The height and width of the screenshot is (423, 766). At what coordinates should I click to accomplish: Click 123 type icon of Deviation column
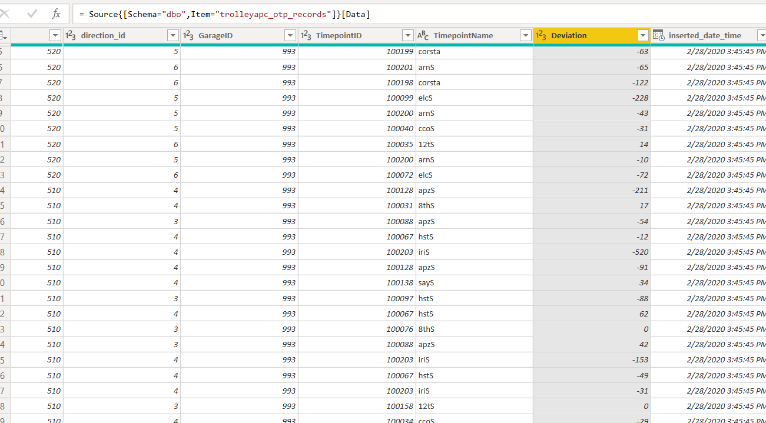(x=542, y=36)
